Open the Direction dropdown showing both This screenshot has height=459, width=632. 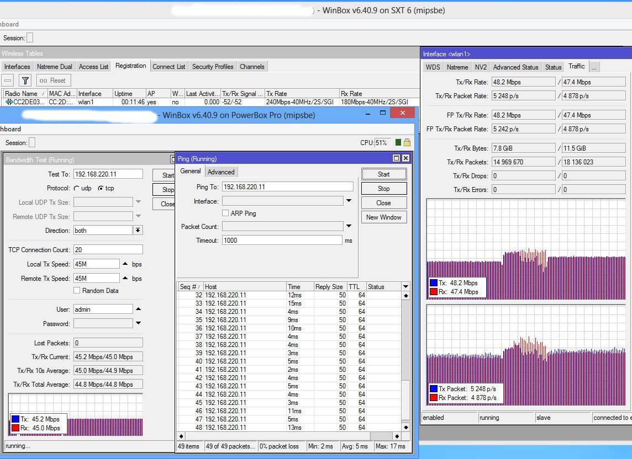point(138,230)
